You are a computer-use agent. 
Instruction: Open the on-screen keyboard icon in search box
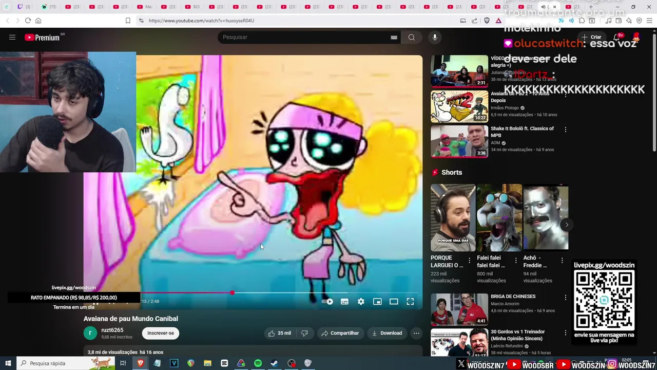click(394, 37)
